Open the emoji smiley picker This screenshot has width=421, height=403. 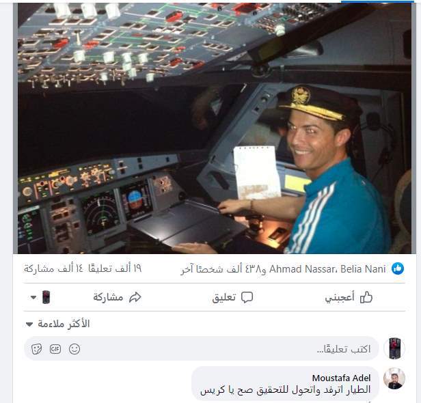coord(74,349)
